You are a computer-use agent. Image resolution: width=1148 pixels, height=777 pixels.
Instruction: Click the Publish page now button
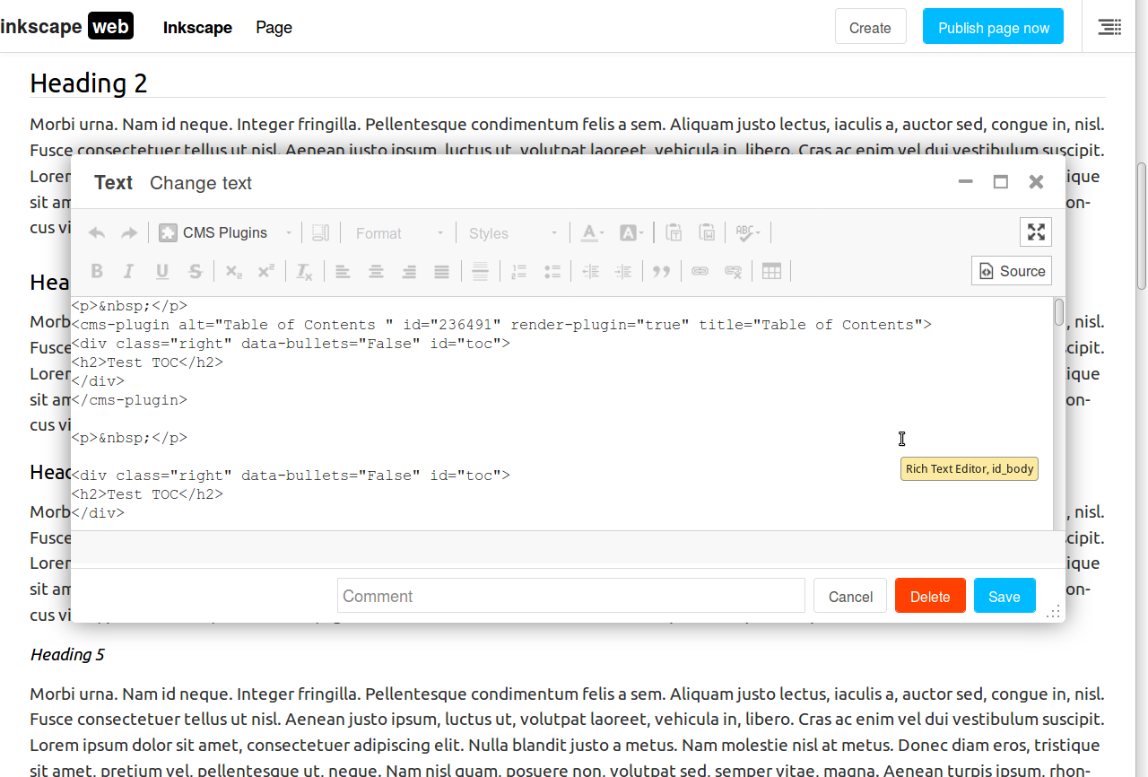993,28
